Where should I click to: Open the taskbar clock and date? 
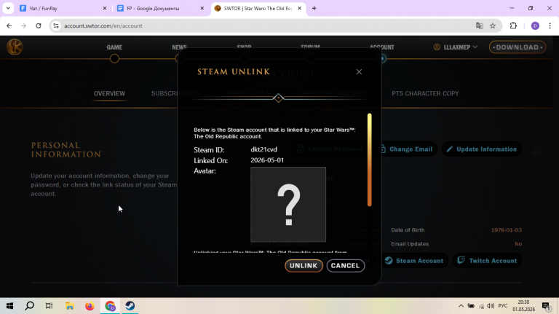tap(524, 306)
